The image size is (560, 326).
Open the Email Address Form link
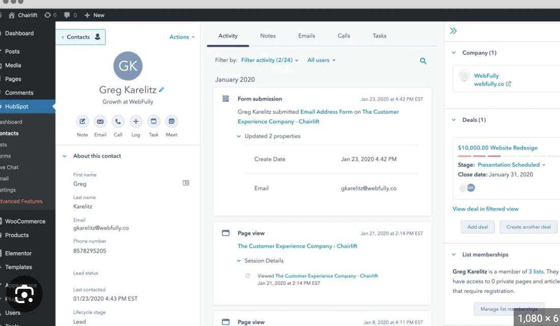(326, 112)
